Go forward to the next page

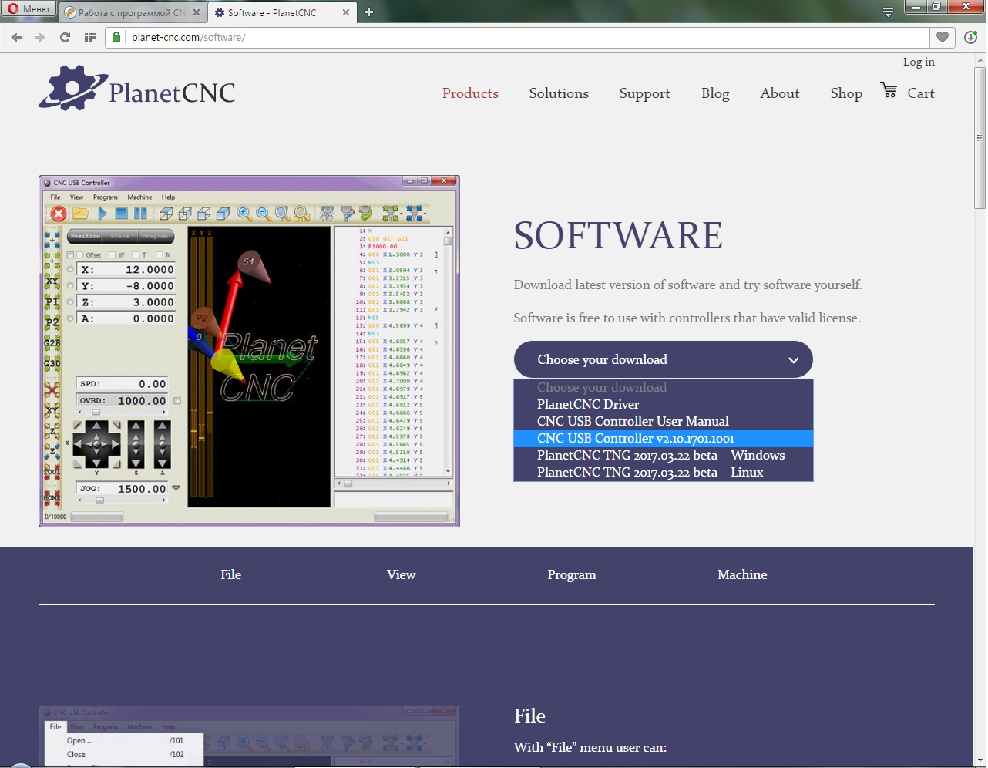pyautogui.click(x=40, y=37)
